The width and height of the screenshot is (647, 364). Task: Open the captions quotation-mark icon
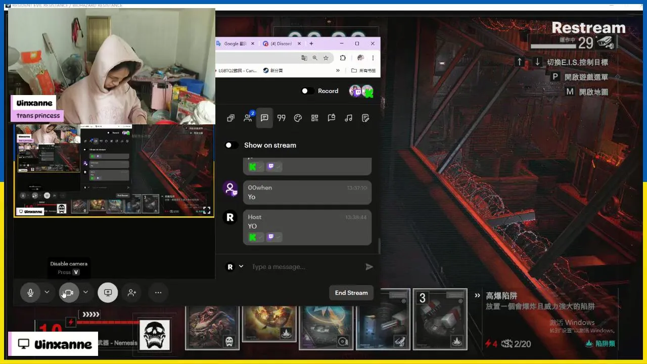[x=282, y=118]
